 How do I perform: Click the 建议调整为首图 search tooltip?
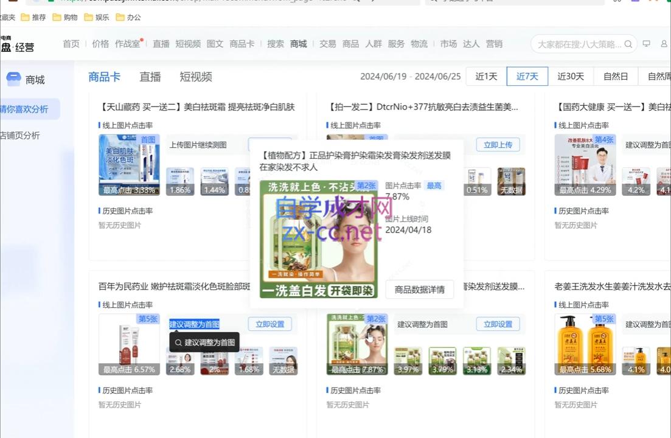204,342
